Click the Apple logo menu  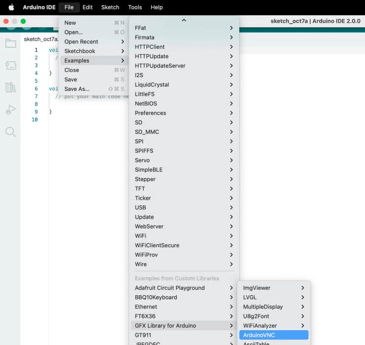(x=11, y=7)
